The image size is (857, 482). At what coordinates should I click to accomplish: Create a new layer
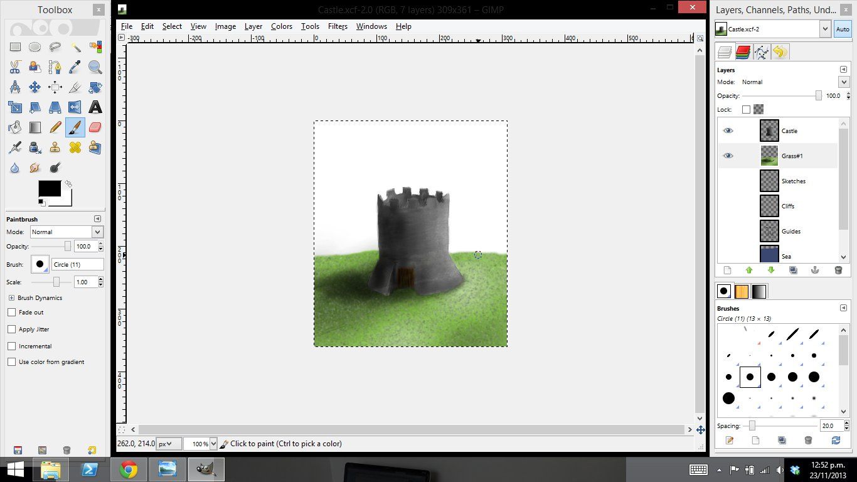pyautogui.click(x=727, y=270)
